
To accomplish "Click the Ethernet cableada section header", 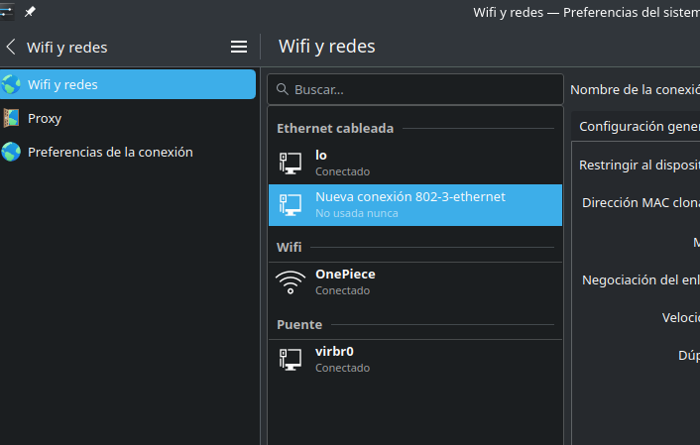I will (x=335, y=129).
